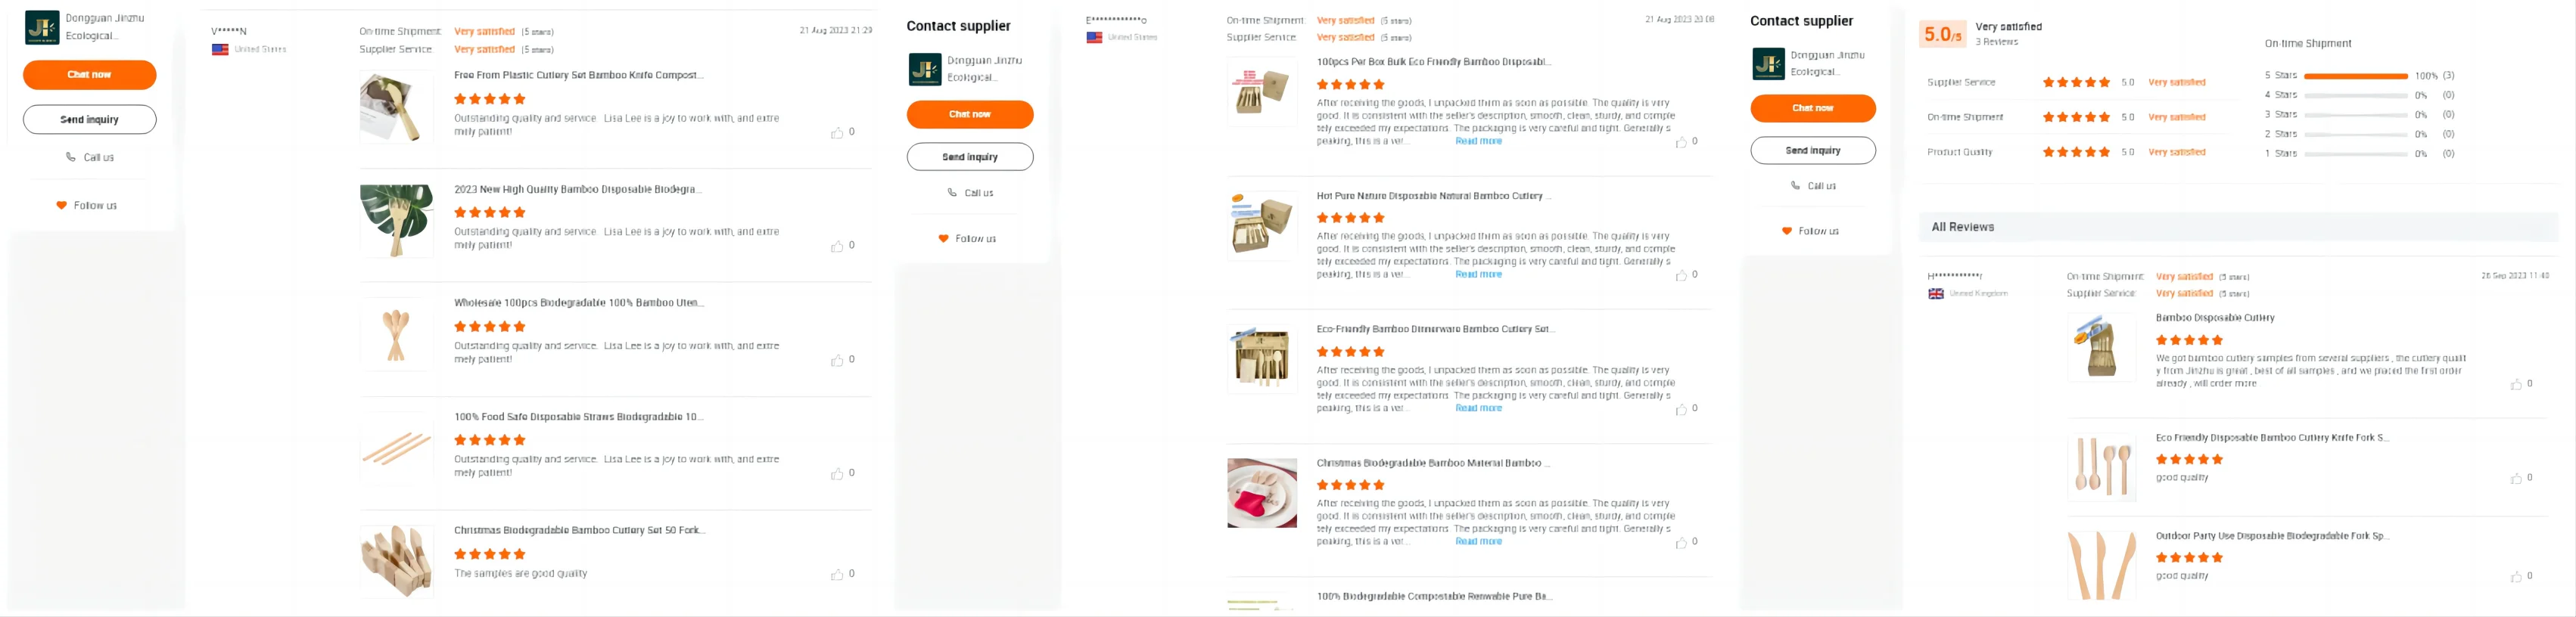This screenshot has height=617, width=2576.
Task: Open the Hot Pure Nature Disposable Natural Bamboo Cutlery link
Action: pyautogui.click(x=1432, y=197)
